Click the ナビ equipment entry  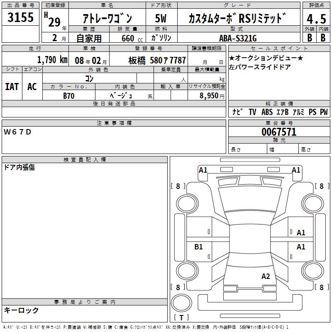[x=237, y=112]
